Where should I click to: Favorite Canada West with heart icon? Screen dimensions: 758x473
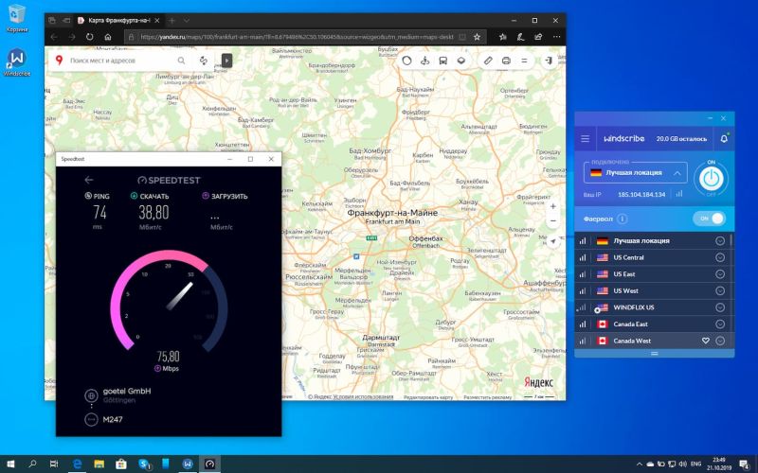tap(705, 341)
